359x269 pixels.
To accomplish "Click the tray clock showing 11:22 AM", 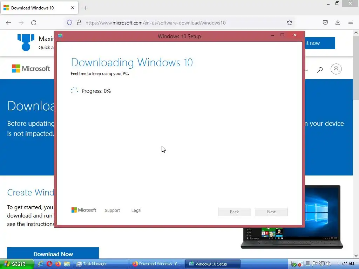I will [x=346, y=264].
